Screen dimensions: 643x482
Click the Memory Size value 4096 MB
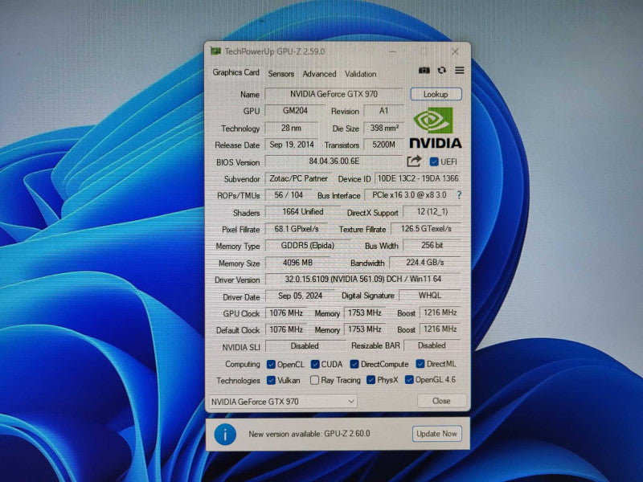297,263
